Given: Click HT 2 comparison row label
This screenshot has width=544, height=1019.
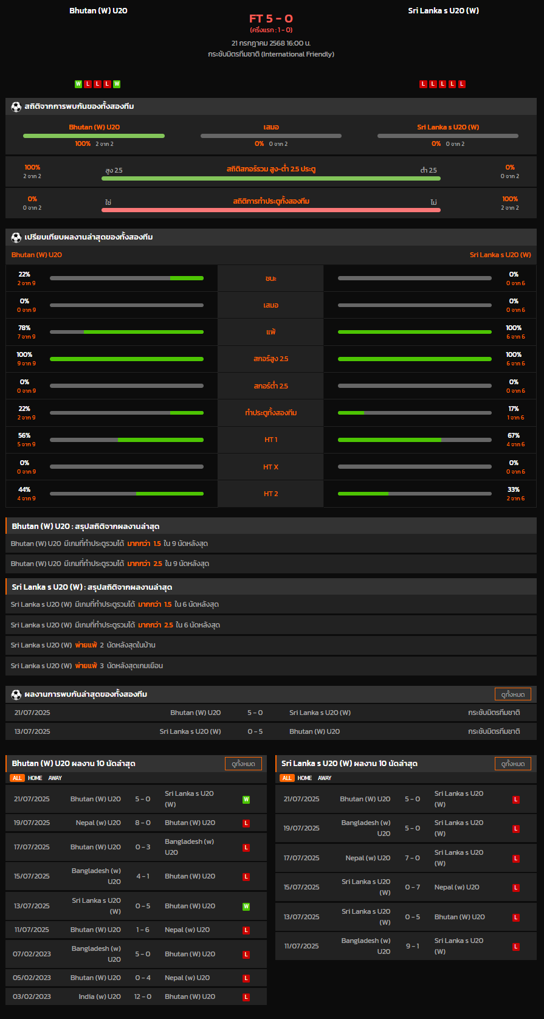Looking at the screenshot, I should 271,494.
